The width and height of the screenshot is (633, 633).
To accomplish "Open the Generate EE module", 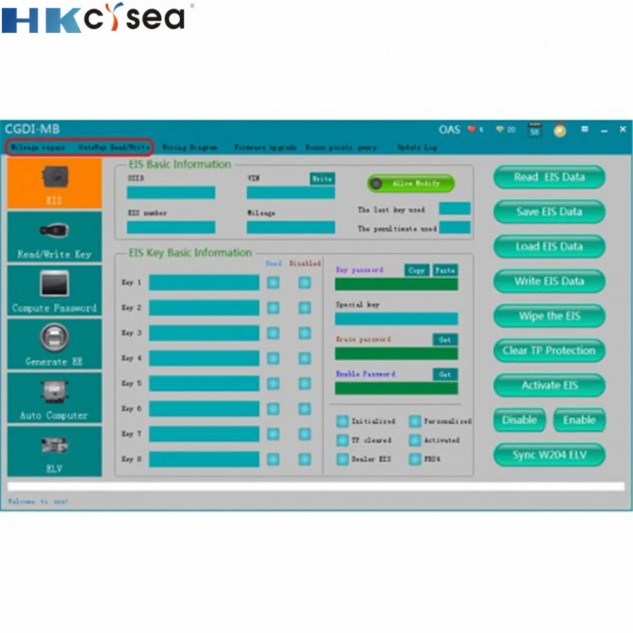I will [x=54, y=344].
